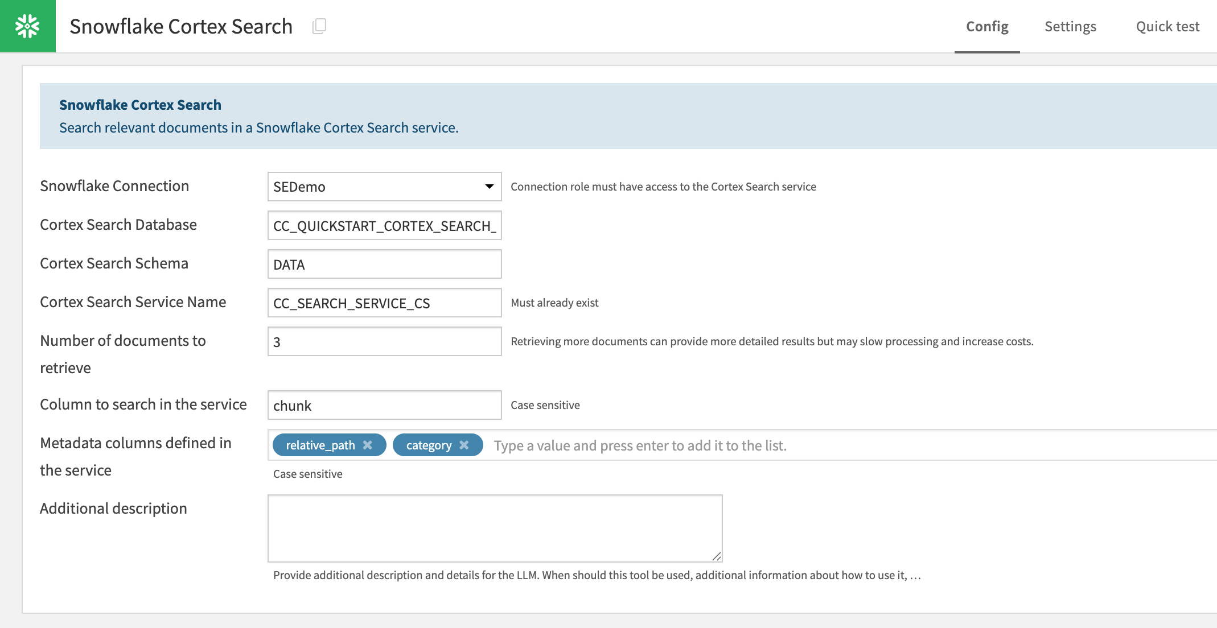1217x628 pixels.
Task: Click the Additional description label
Action: click(113, 509)
